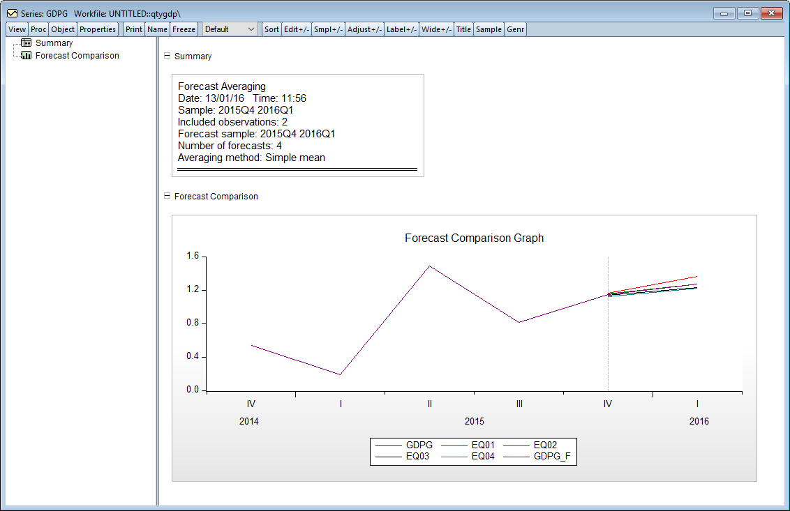Click the Forecast Comparison graph icon
790x511 pixels.
[27, 56]
